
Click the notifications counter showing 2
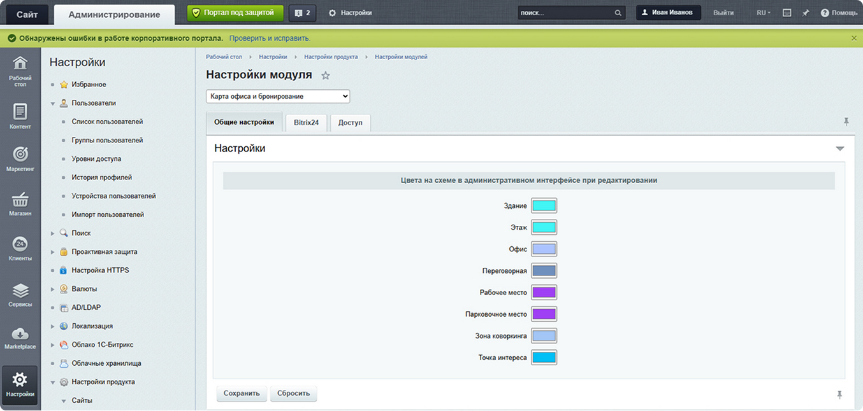pyautogui.click(x=302, y=13)
